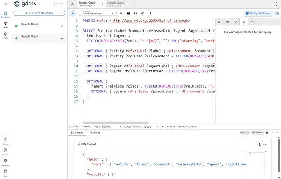Select the warnings triangle tab
The width and height of the screenshot is (281, 179).
point(244,22)
